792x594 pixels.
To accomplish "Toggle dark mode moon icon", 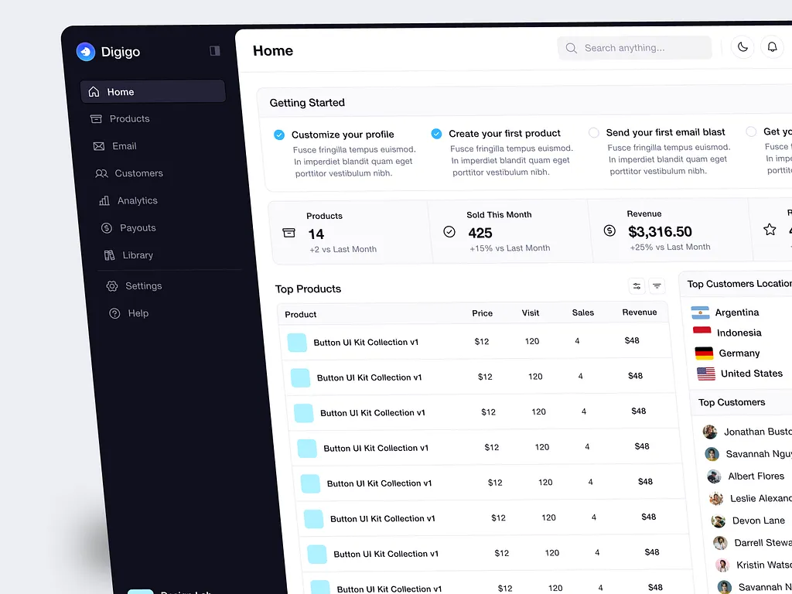I will pyautogui.click(x=742, y=47).
